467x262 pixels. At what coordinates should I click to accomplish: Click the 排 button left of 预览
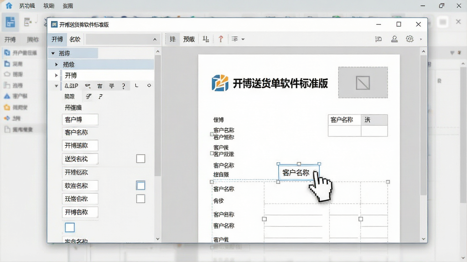(x=173, y=39)
